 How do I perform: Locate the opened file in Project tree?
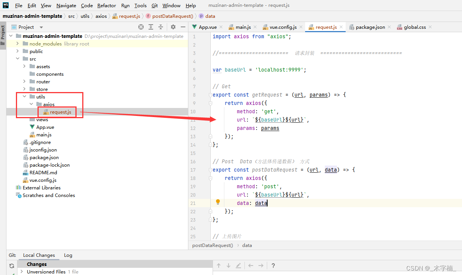pyautogui.click(x=141, y=27)
